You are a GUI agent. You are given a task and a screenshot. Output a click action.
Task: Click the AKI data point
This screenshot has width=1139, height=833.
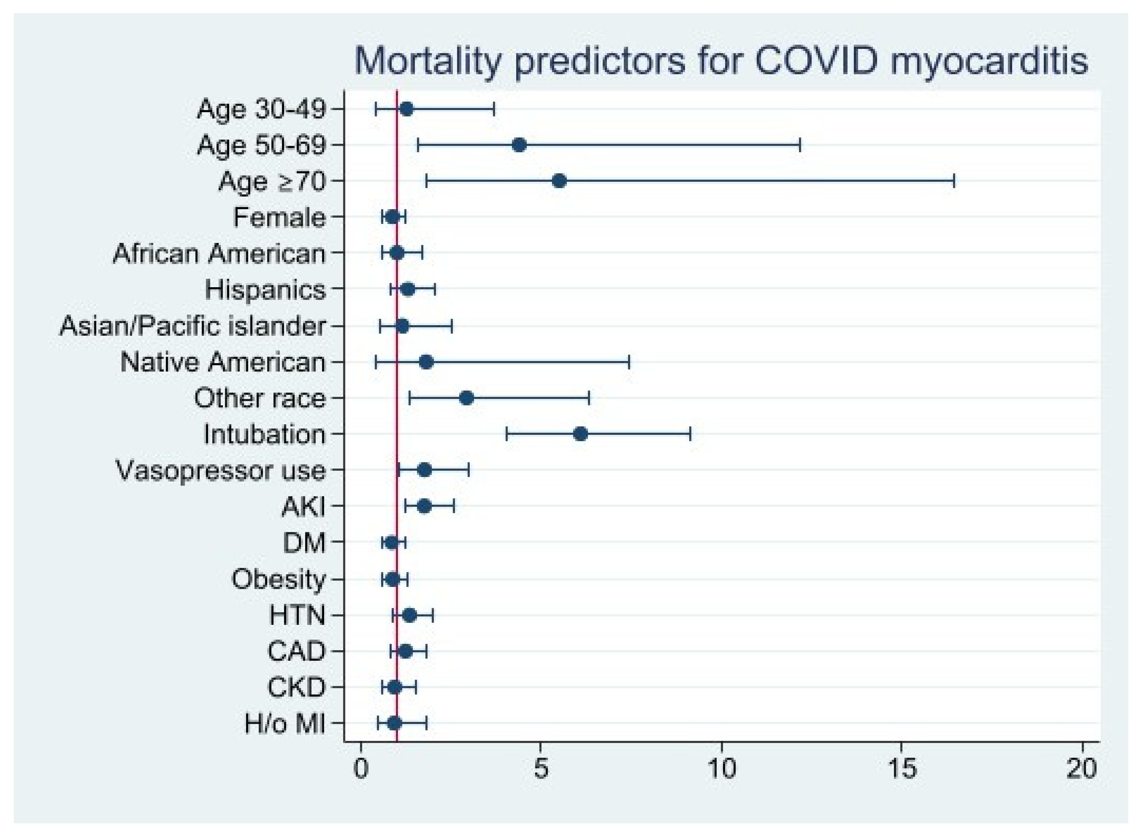(425, 506)
